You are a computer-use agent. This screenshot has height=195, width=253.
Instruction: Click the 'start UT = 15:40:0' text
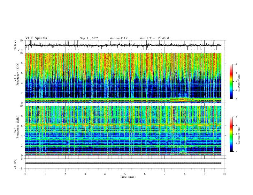154,38
